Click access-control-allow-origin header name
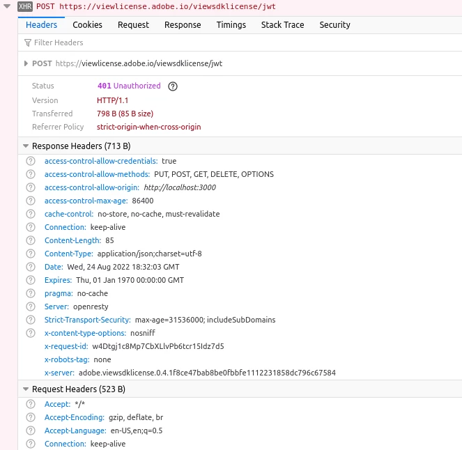The image size is (462, 450). (x=92, y=187)
